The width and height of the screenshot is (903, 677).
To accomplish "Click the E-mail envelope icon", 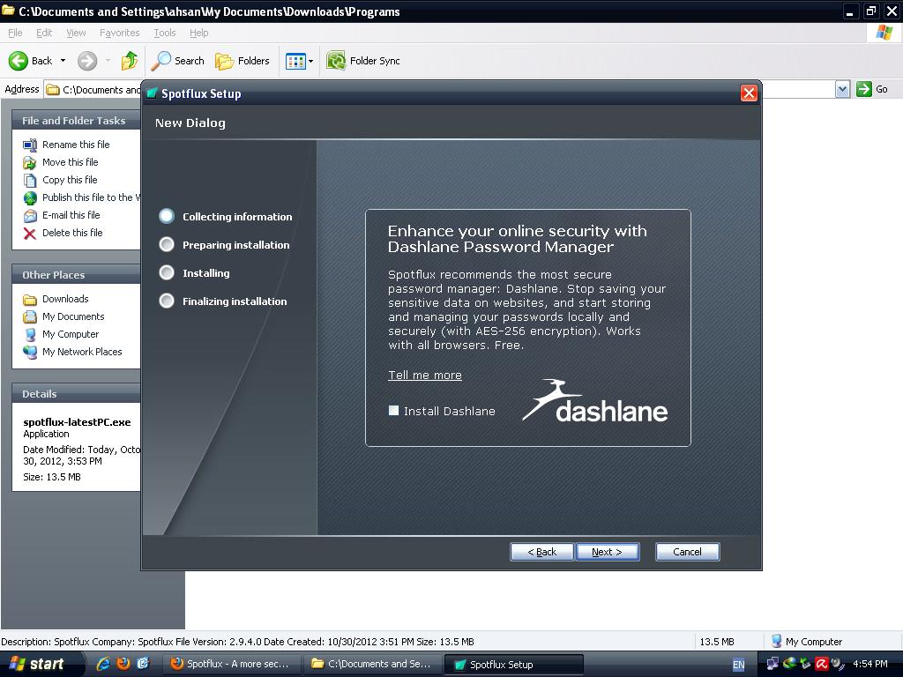I will point(30,216).
